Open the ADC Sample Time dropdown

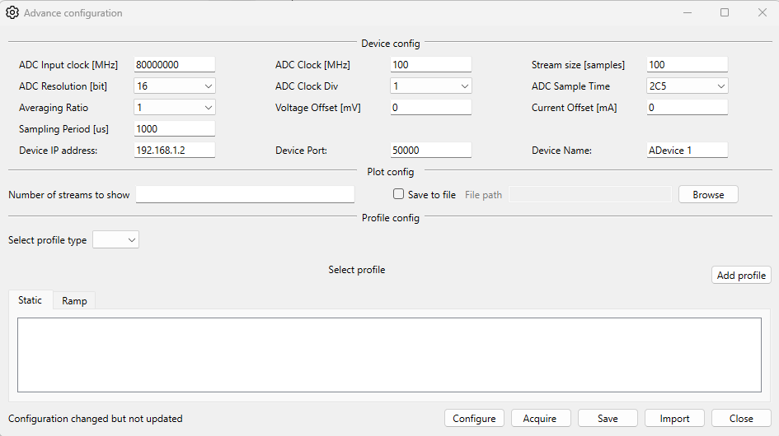pos(687,86)
